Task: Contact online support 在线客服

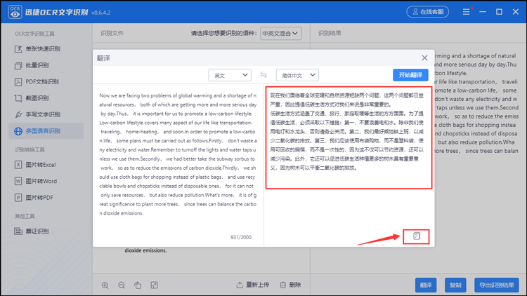Action: [427, 12]
